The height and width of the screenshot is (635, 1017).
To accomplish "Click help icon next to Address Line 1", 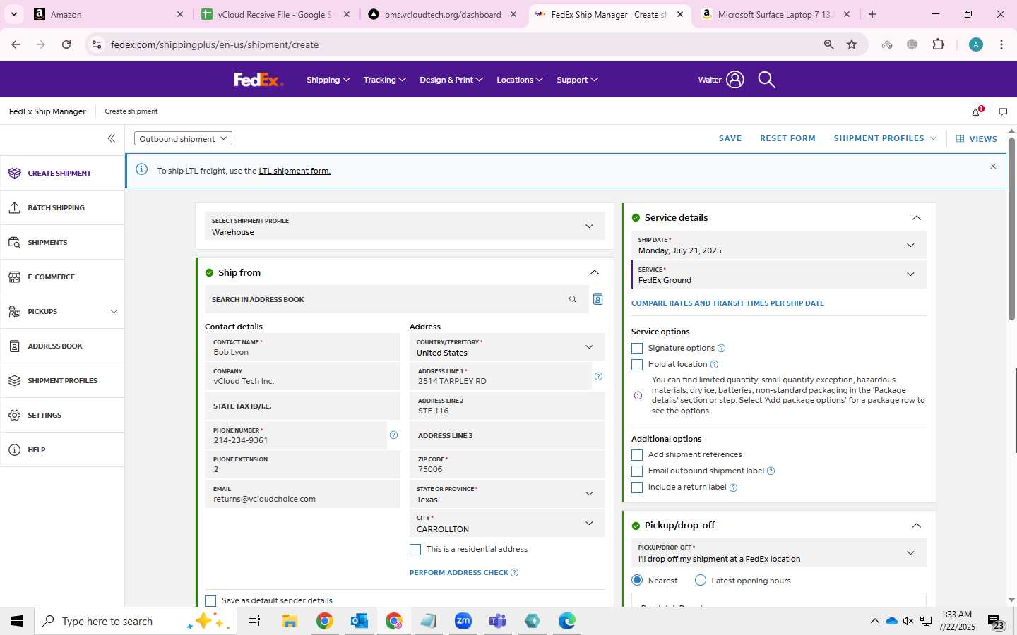I will tap(598, 376).
